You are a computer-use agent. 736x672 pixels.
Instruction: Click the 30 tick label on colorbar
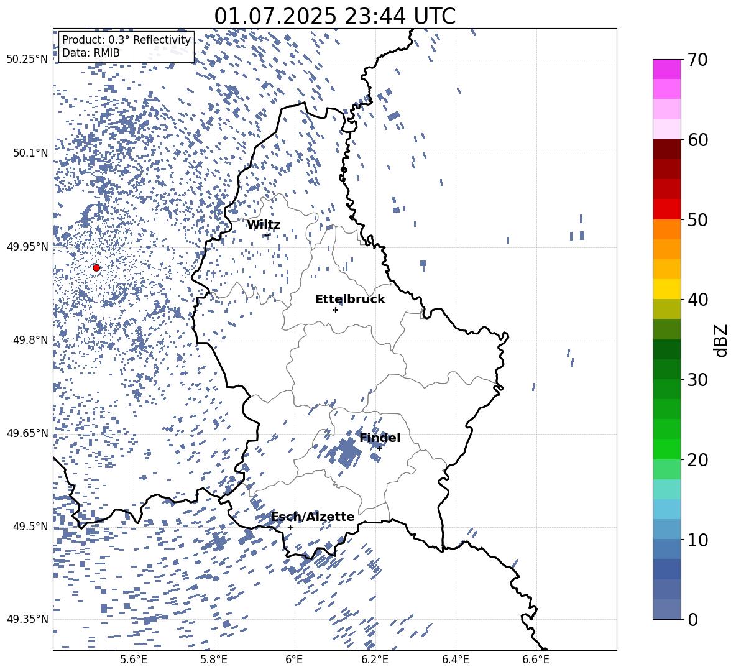(697, 380)
